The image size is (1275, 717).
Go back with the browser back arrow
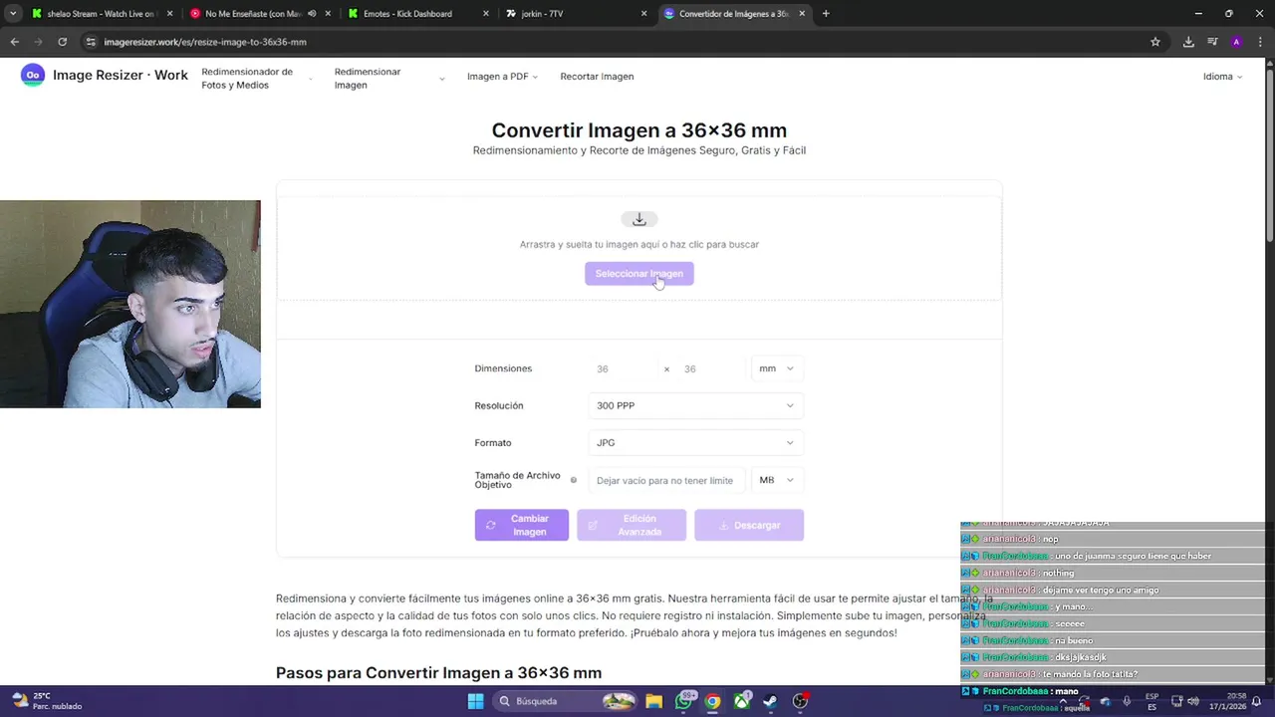pos(14,42)
